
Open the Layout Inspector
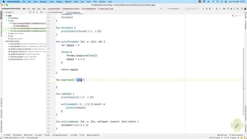coord(236,135)
